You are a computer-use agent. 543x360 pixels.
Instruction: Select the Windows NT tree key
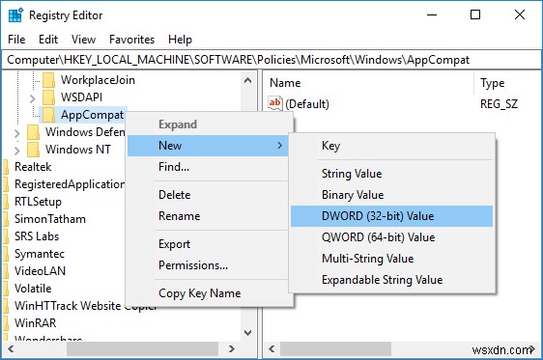point(78,150)
